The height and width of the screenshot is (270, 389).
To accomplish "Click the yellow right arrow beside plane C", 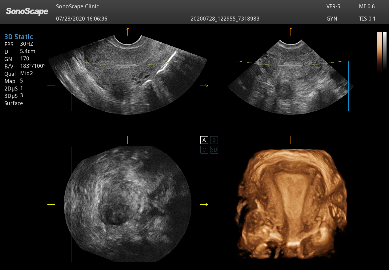I will [x=204, y=204].
